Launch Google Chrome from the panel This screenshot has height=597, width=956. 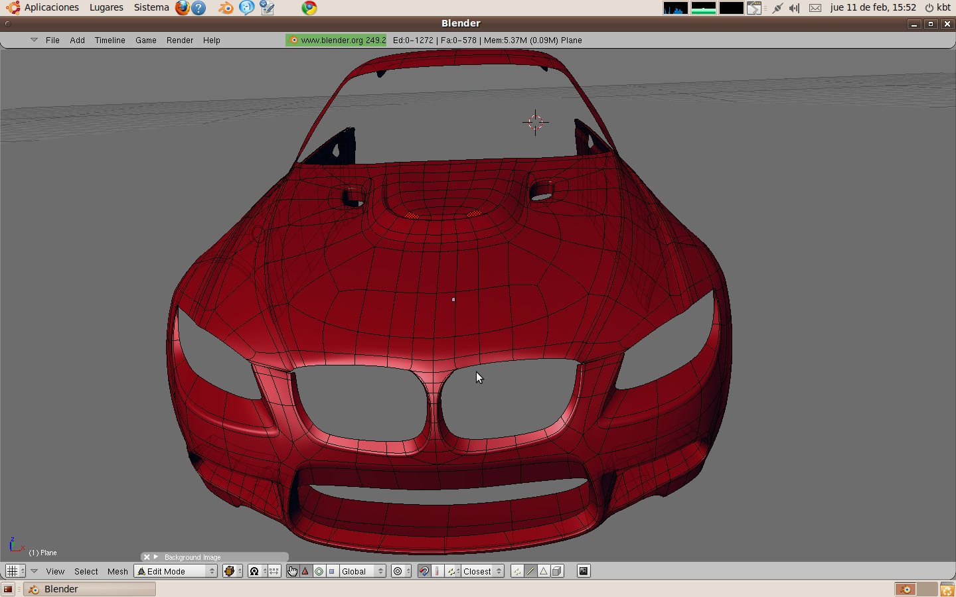point(309,8)
